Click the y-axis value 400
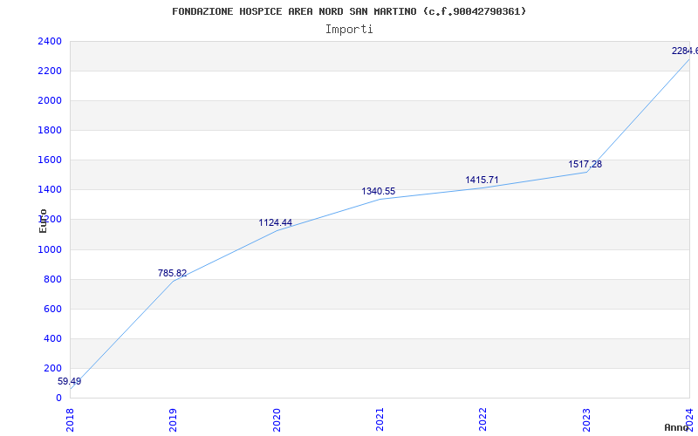The width and height of the screenshot is (698, 436). click(52, 339)
